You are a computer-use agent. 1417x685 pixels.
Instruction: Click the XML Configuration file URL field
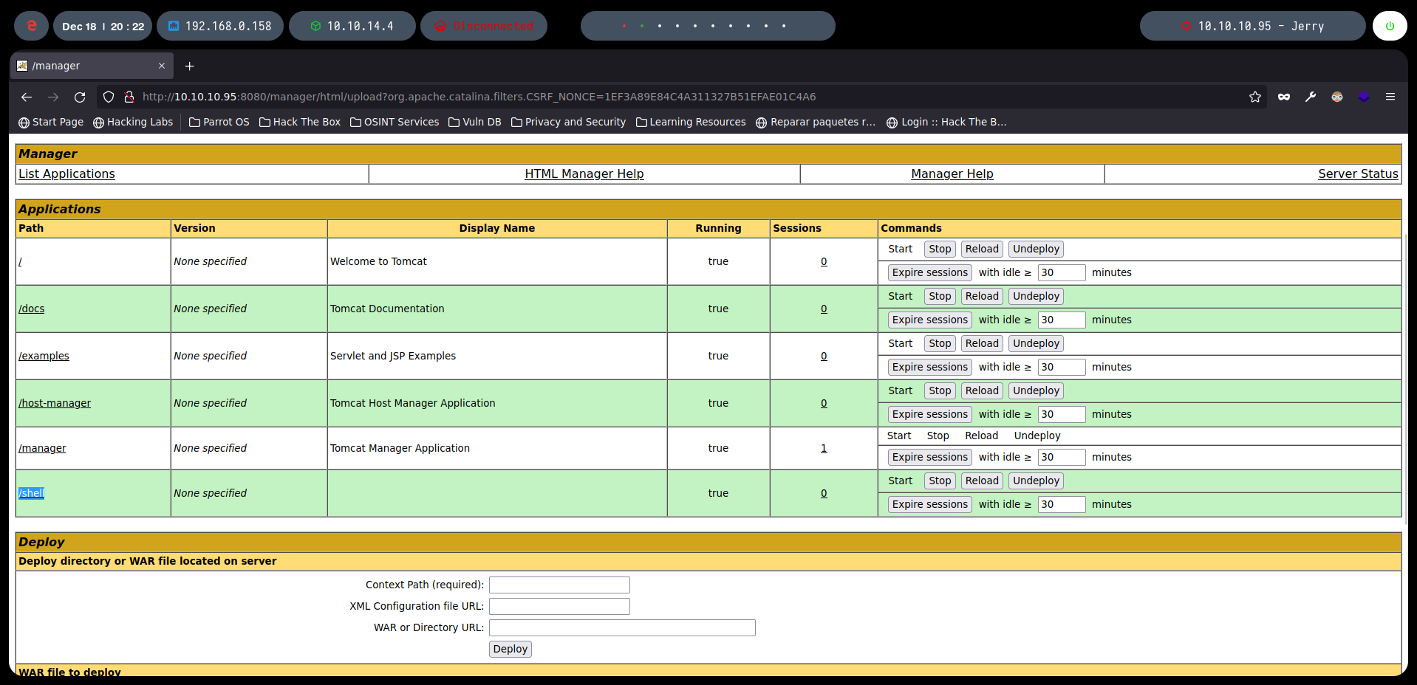tap(559, 606)
